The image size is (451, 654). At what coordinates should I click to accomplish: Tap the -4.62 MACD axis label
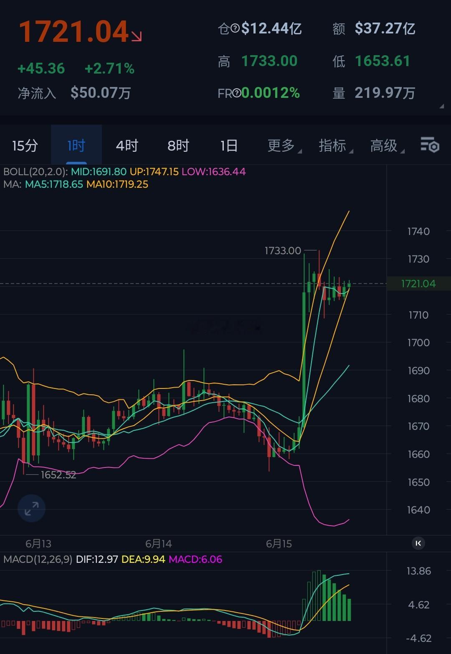coord(419,639)
